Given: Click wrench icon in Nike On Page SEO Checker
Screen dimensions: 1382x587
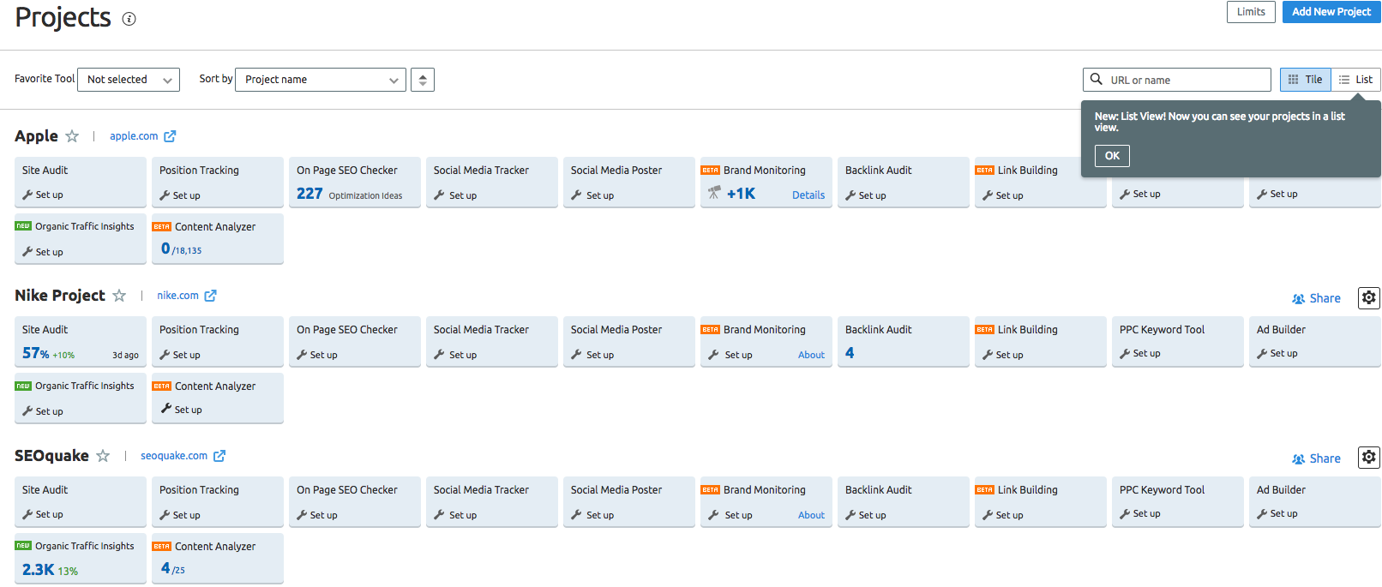Looking at the screenshot, I should tap(302, 355).
